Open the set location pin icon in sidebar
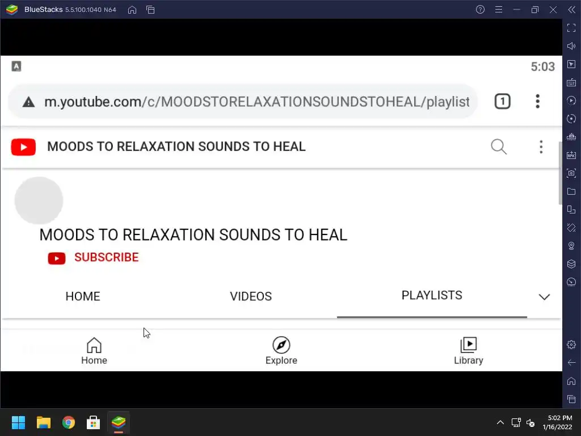 tap(571, 246)
